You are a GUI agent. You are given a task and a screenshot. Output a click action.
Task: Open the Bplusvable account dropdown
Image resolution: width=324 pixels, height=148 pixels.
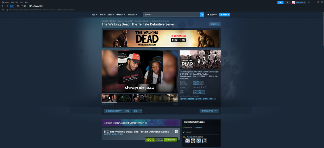point(300,2)
